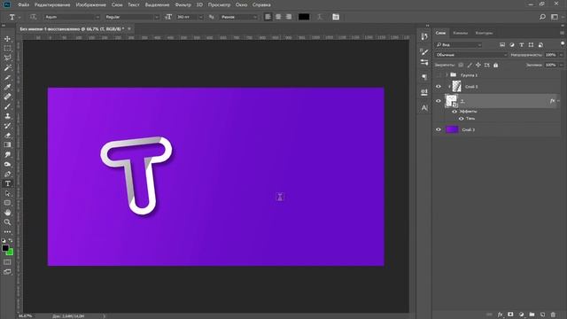Select the Zoom tool in toolbox

tap(7, 222)
